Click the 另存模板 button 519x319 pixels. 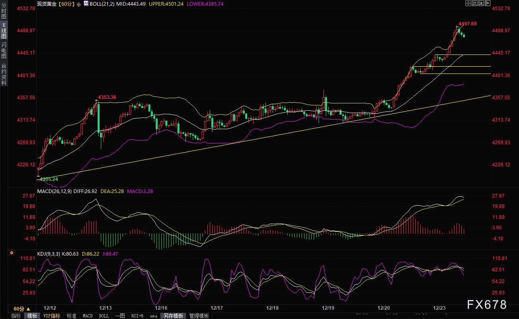(173, 316)
